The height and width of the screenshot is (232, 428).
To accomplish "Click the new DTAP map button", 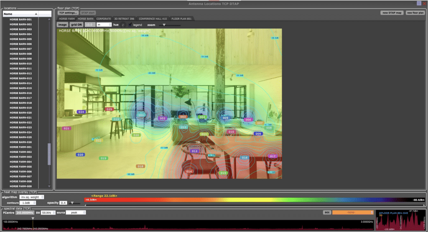I will tap(392, 13).
